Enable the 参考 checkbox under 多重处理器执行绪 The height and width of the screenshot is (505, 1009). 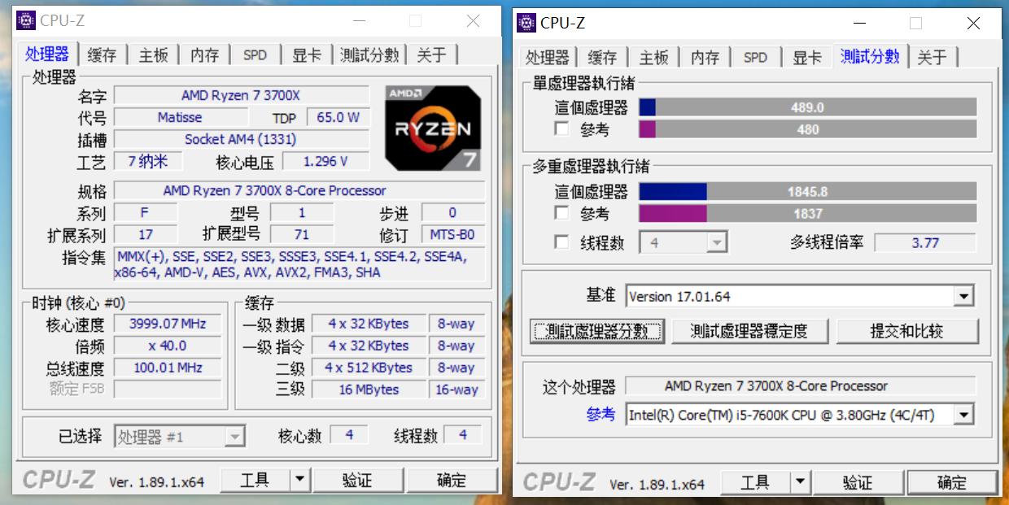point(561,212)
